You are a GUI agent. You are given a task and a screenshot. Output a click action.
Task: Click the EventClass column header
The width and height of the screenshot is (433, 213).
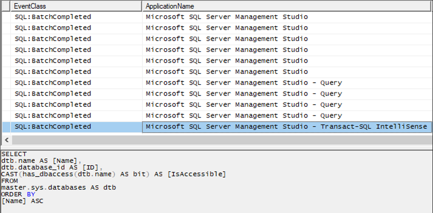point(76,6)
